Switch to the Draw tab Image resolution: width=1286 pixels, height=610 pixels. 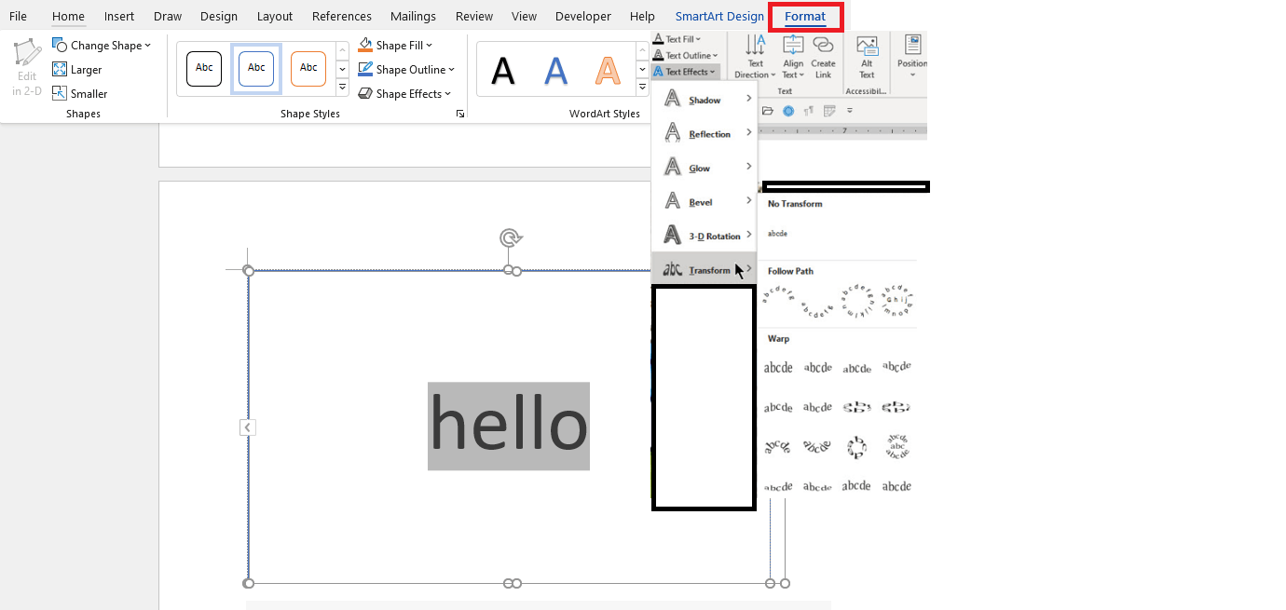[x=168, y=16]
